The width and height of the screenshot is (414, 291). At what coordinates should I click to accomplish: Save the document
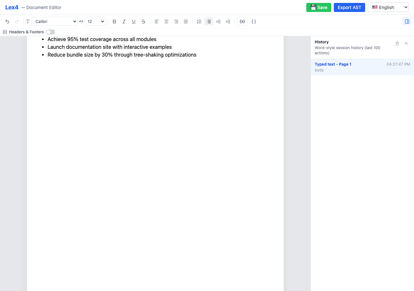319,7
